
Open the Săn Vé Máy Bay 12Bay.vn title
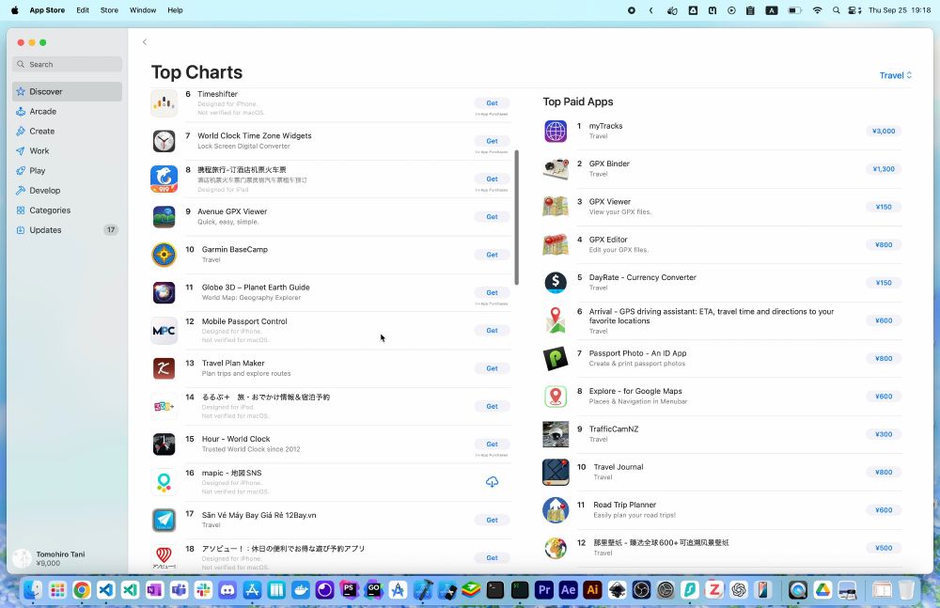[x=258, y=514]
